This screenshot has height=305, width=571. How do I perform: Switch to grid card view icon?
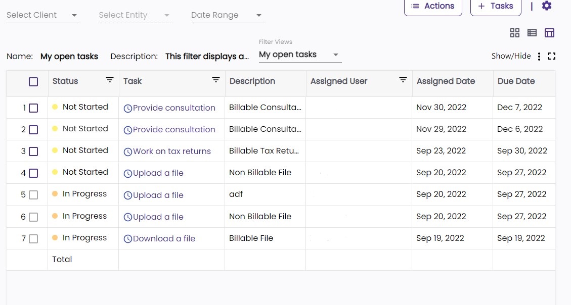pos(515,33)
